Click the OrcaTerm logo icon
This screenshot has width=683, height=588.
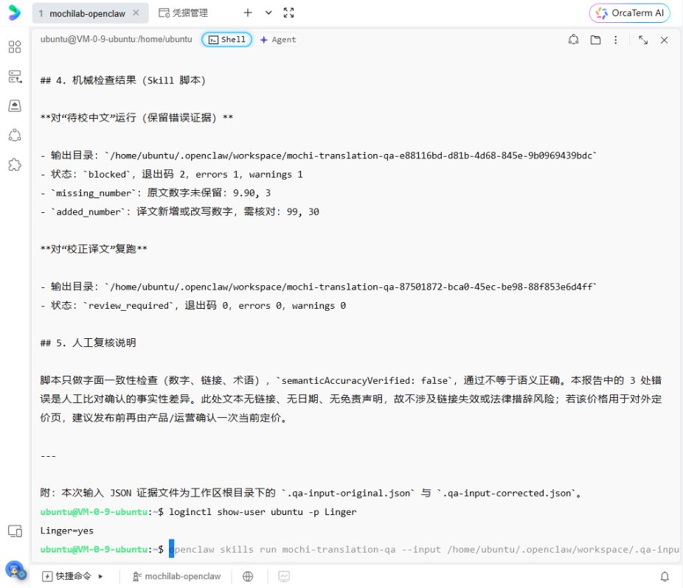(x=14, y=13)
